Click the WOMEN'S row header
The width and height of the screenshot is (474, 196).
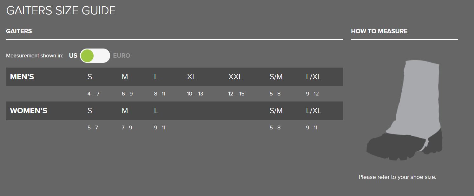[29, 111]
